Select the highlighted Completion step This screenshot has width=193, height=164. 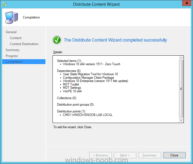(24, 62)
